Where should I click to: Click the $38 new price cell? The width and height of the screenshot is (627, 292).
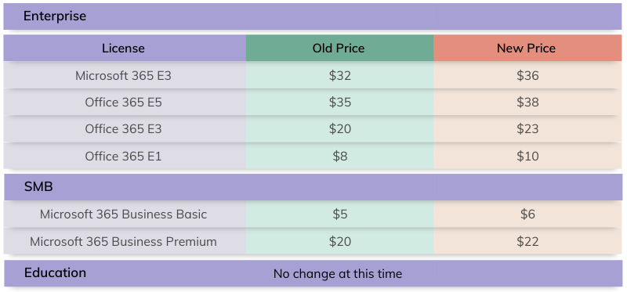527,103
